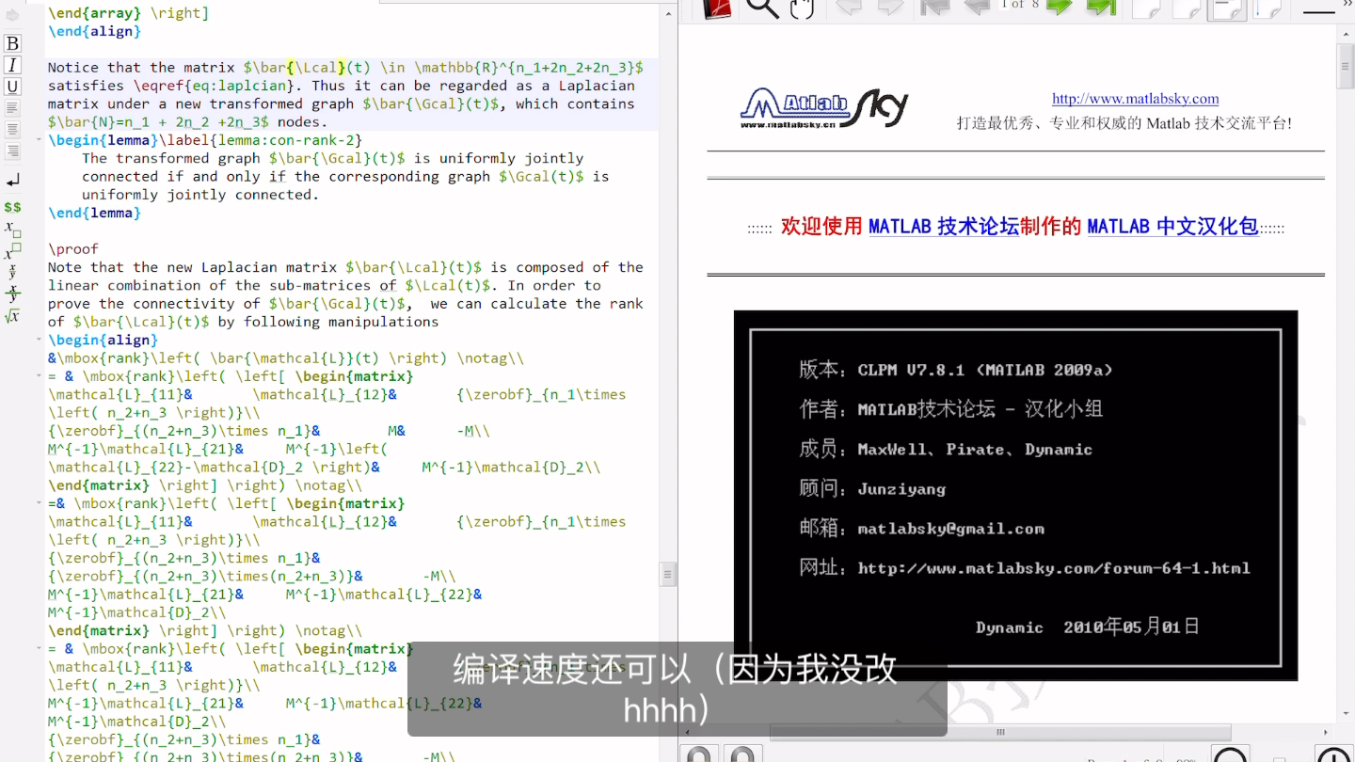Screen dimensions: 1355x762
Task: Collapse the lemma environment fold marker
Action: click(40, 140)
